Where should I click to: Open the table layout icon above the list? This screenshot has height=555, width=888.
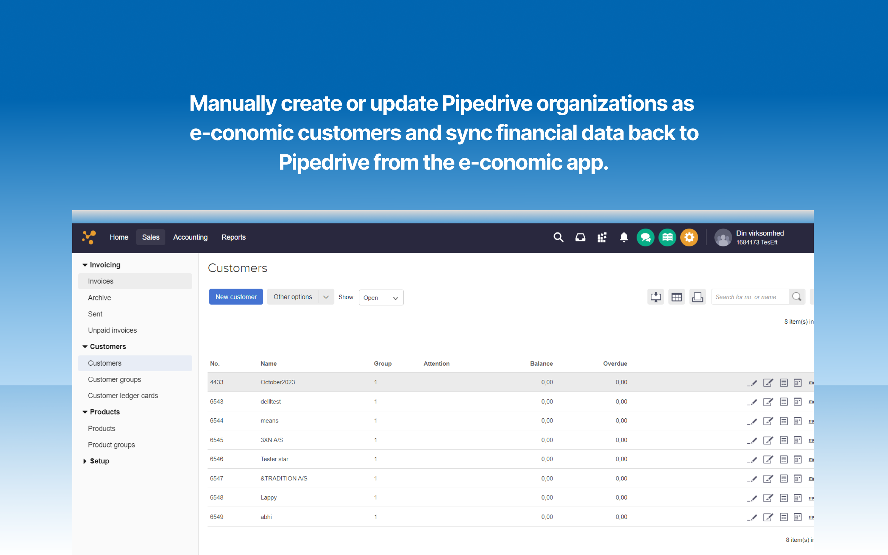click(676, 297)
